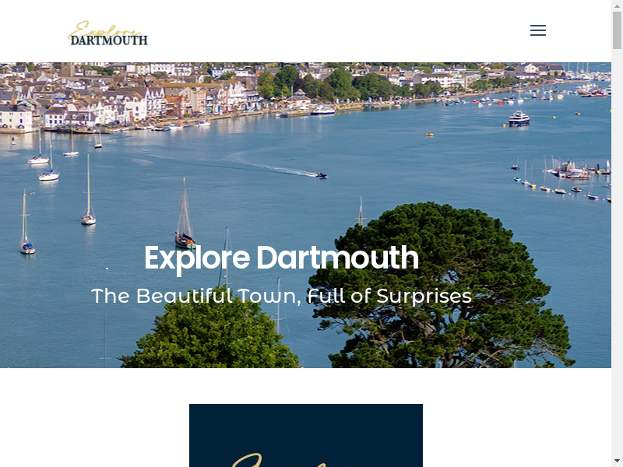
Task: Click the vertical scrollbar thumb
Action: click(x=617, y=30)
